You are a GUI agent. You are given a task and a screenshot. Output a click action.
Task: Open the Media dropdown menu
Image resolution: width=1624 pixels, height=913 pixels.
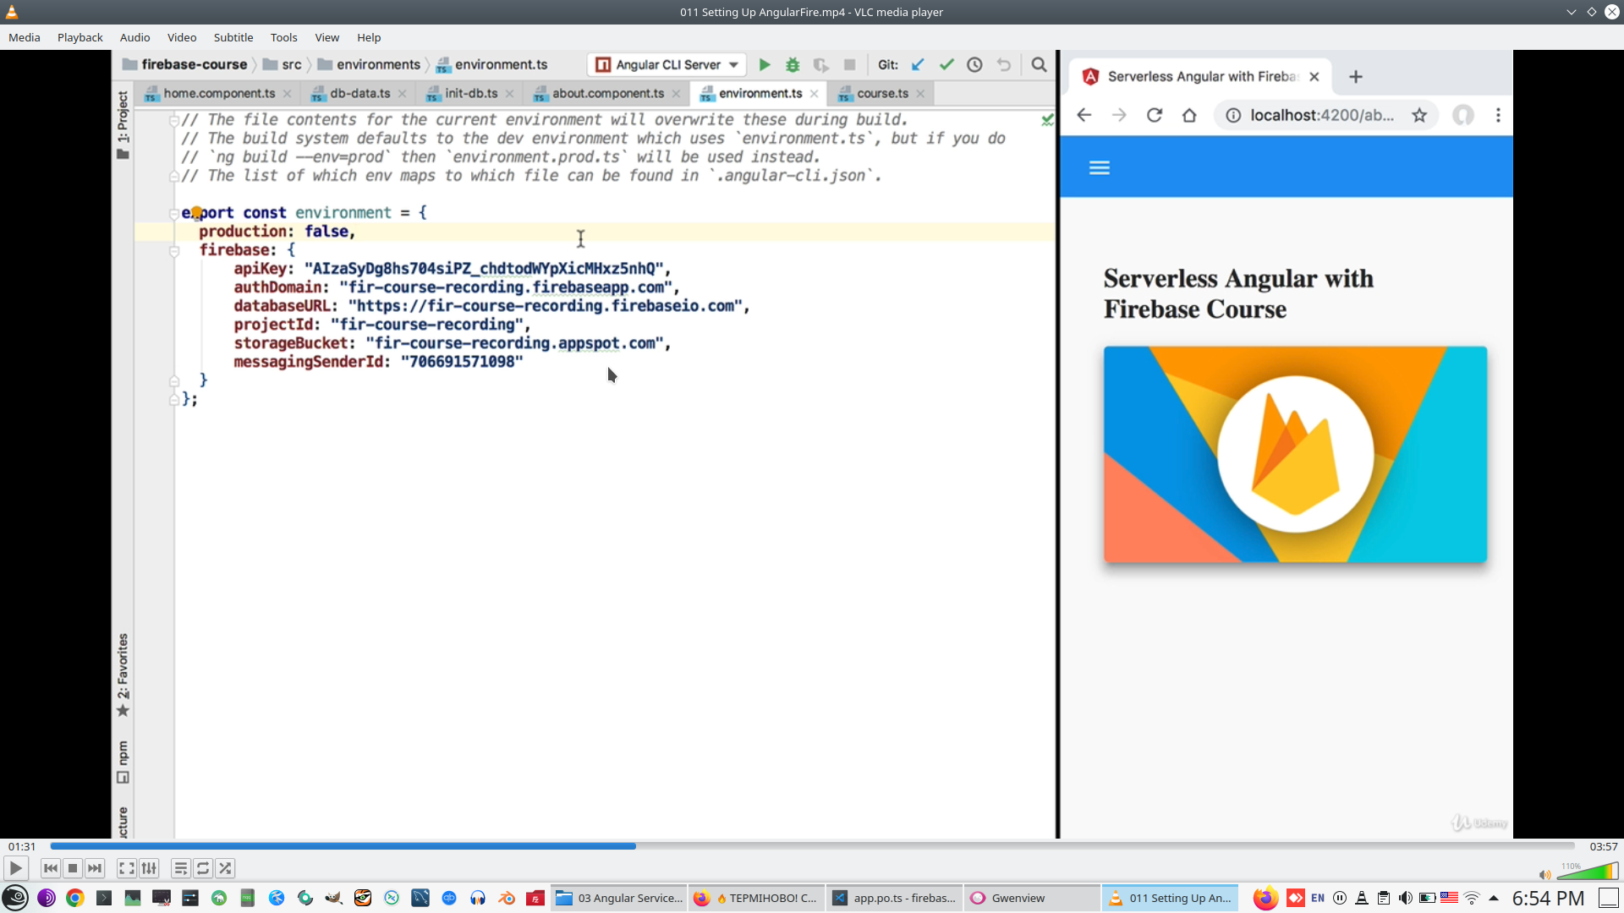(24, 37)
